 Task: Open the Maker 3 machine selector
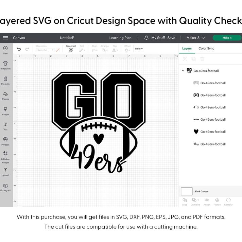pos(195,38)
